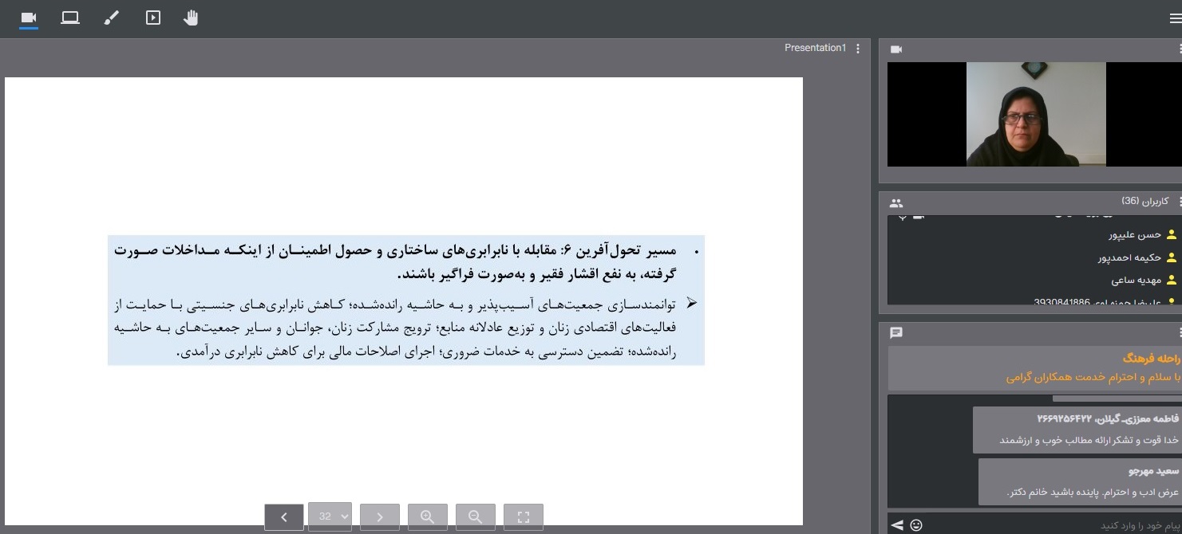1182x534 pixels.
Task: Click the camera icon in video panel header
Action: coord(896,49)
